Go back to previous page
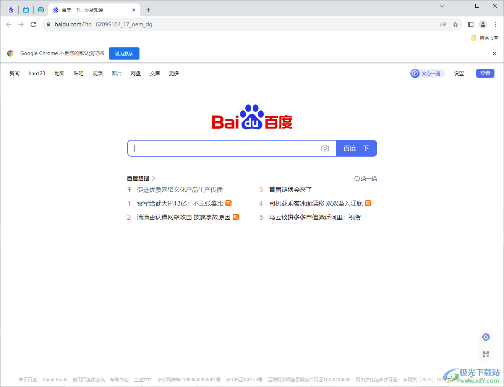 (x=9, y=24)
